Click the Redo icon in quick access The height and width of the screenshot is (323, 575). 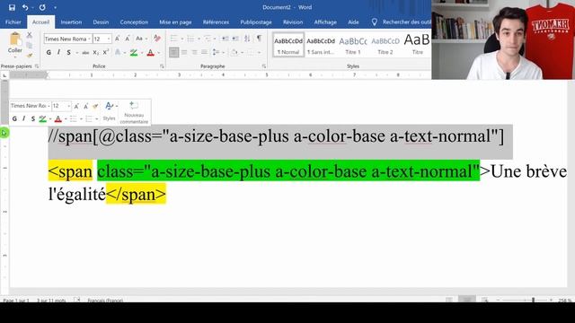coord(42,7)
